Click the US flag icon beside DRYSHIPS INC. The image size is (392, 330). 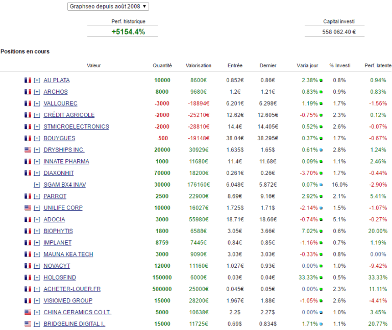tap(28, 150)
